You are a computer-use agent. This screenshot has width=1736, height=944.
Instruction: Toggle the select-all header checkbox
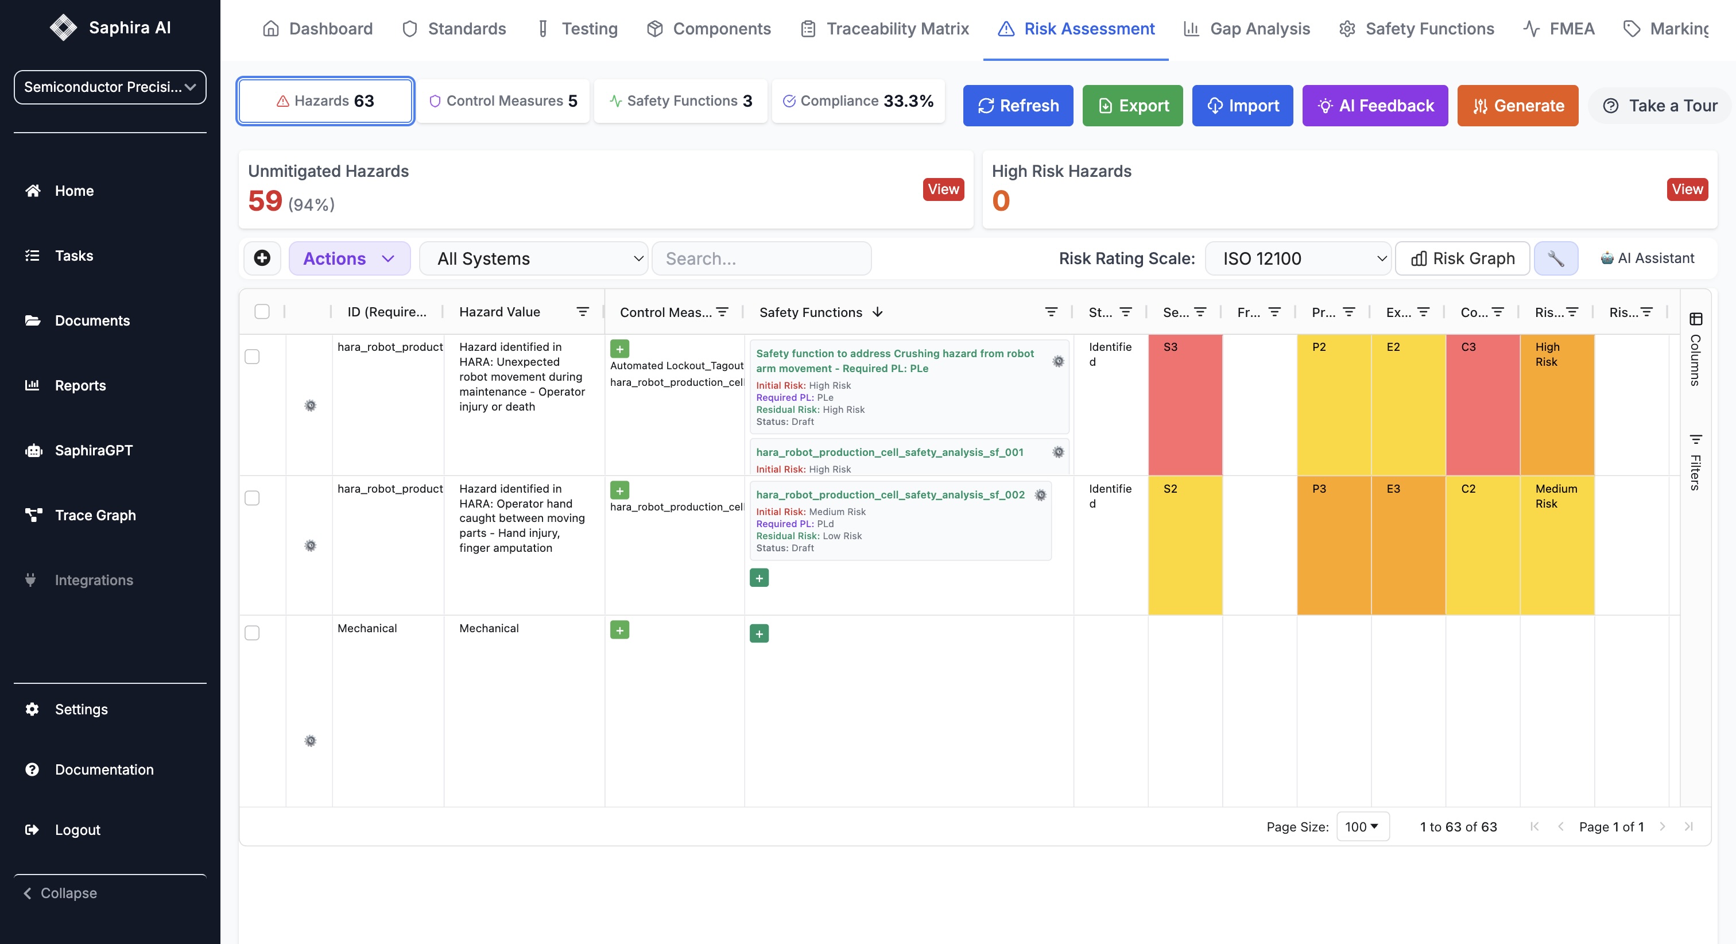click(x=262, y=312)
